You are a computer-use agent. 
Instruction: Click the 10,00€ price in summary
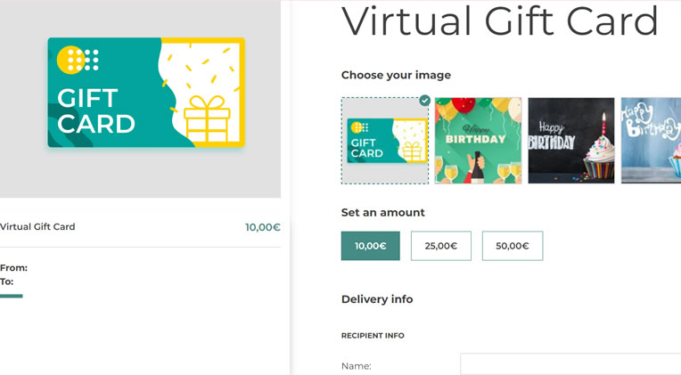(262, 227)
